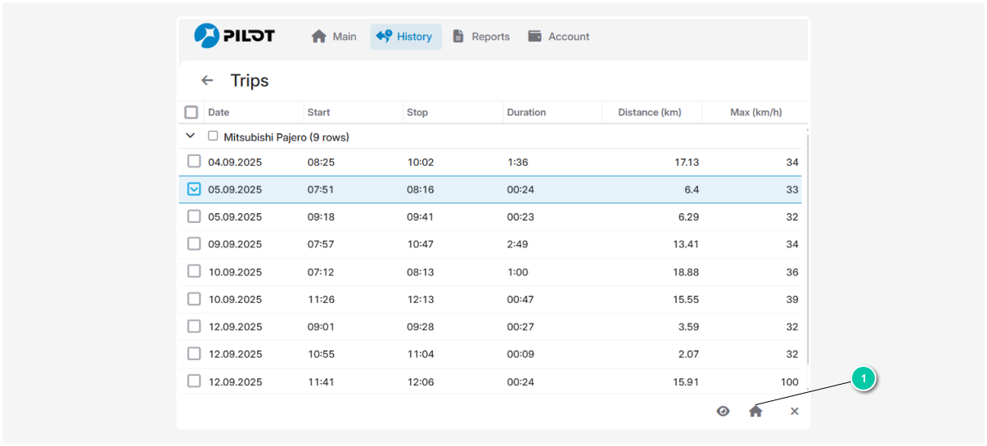Click the home icon below the table
987x446 pixels.
click(x=755, y=412)
